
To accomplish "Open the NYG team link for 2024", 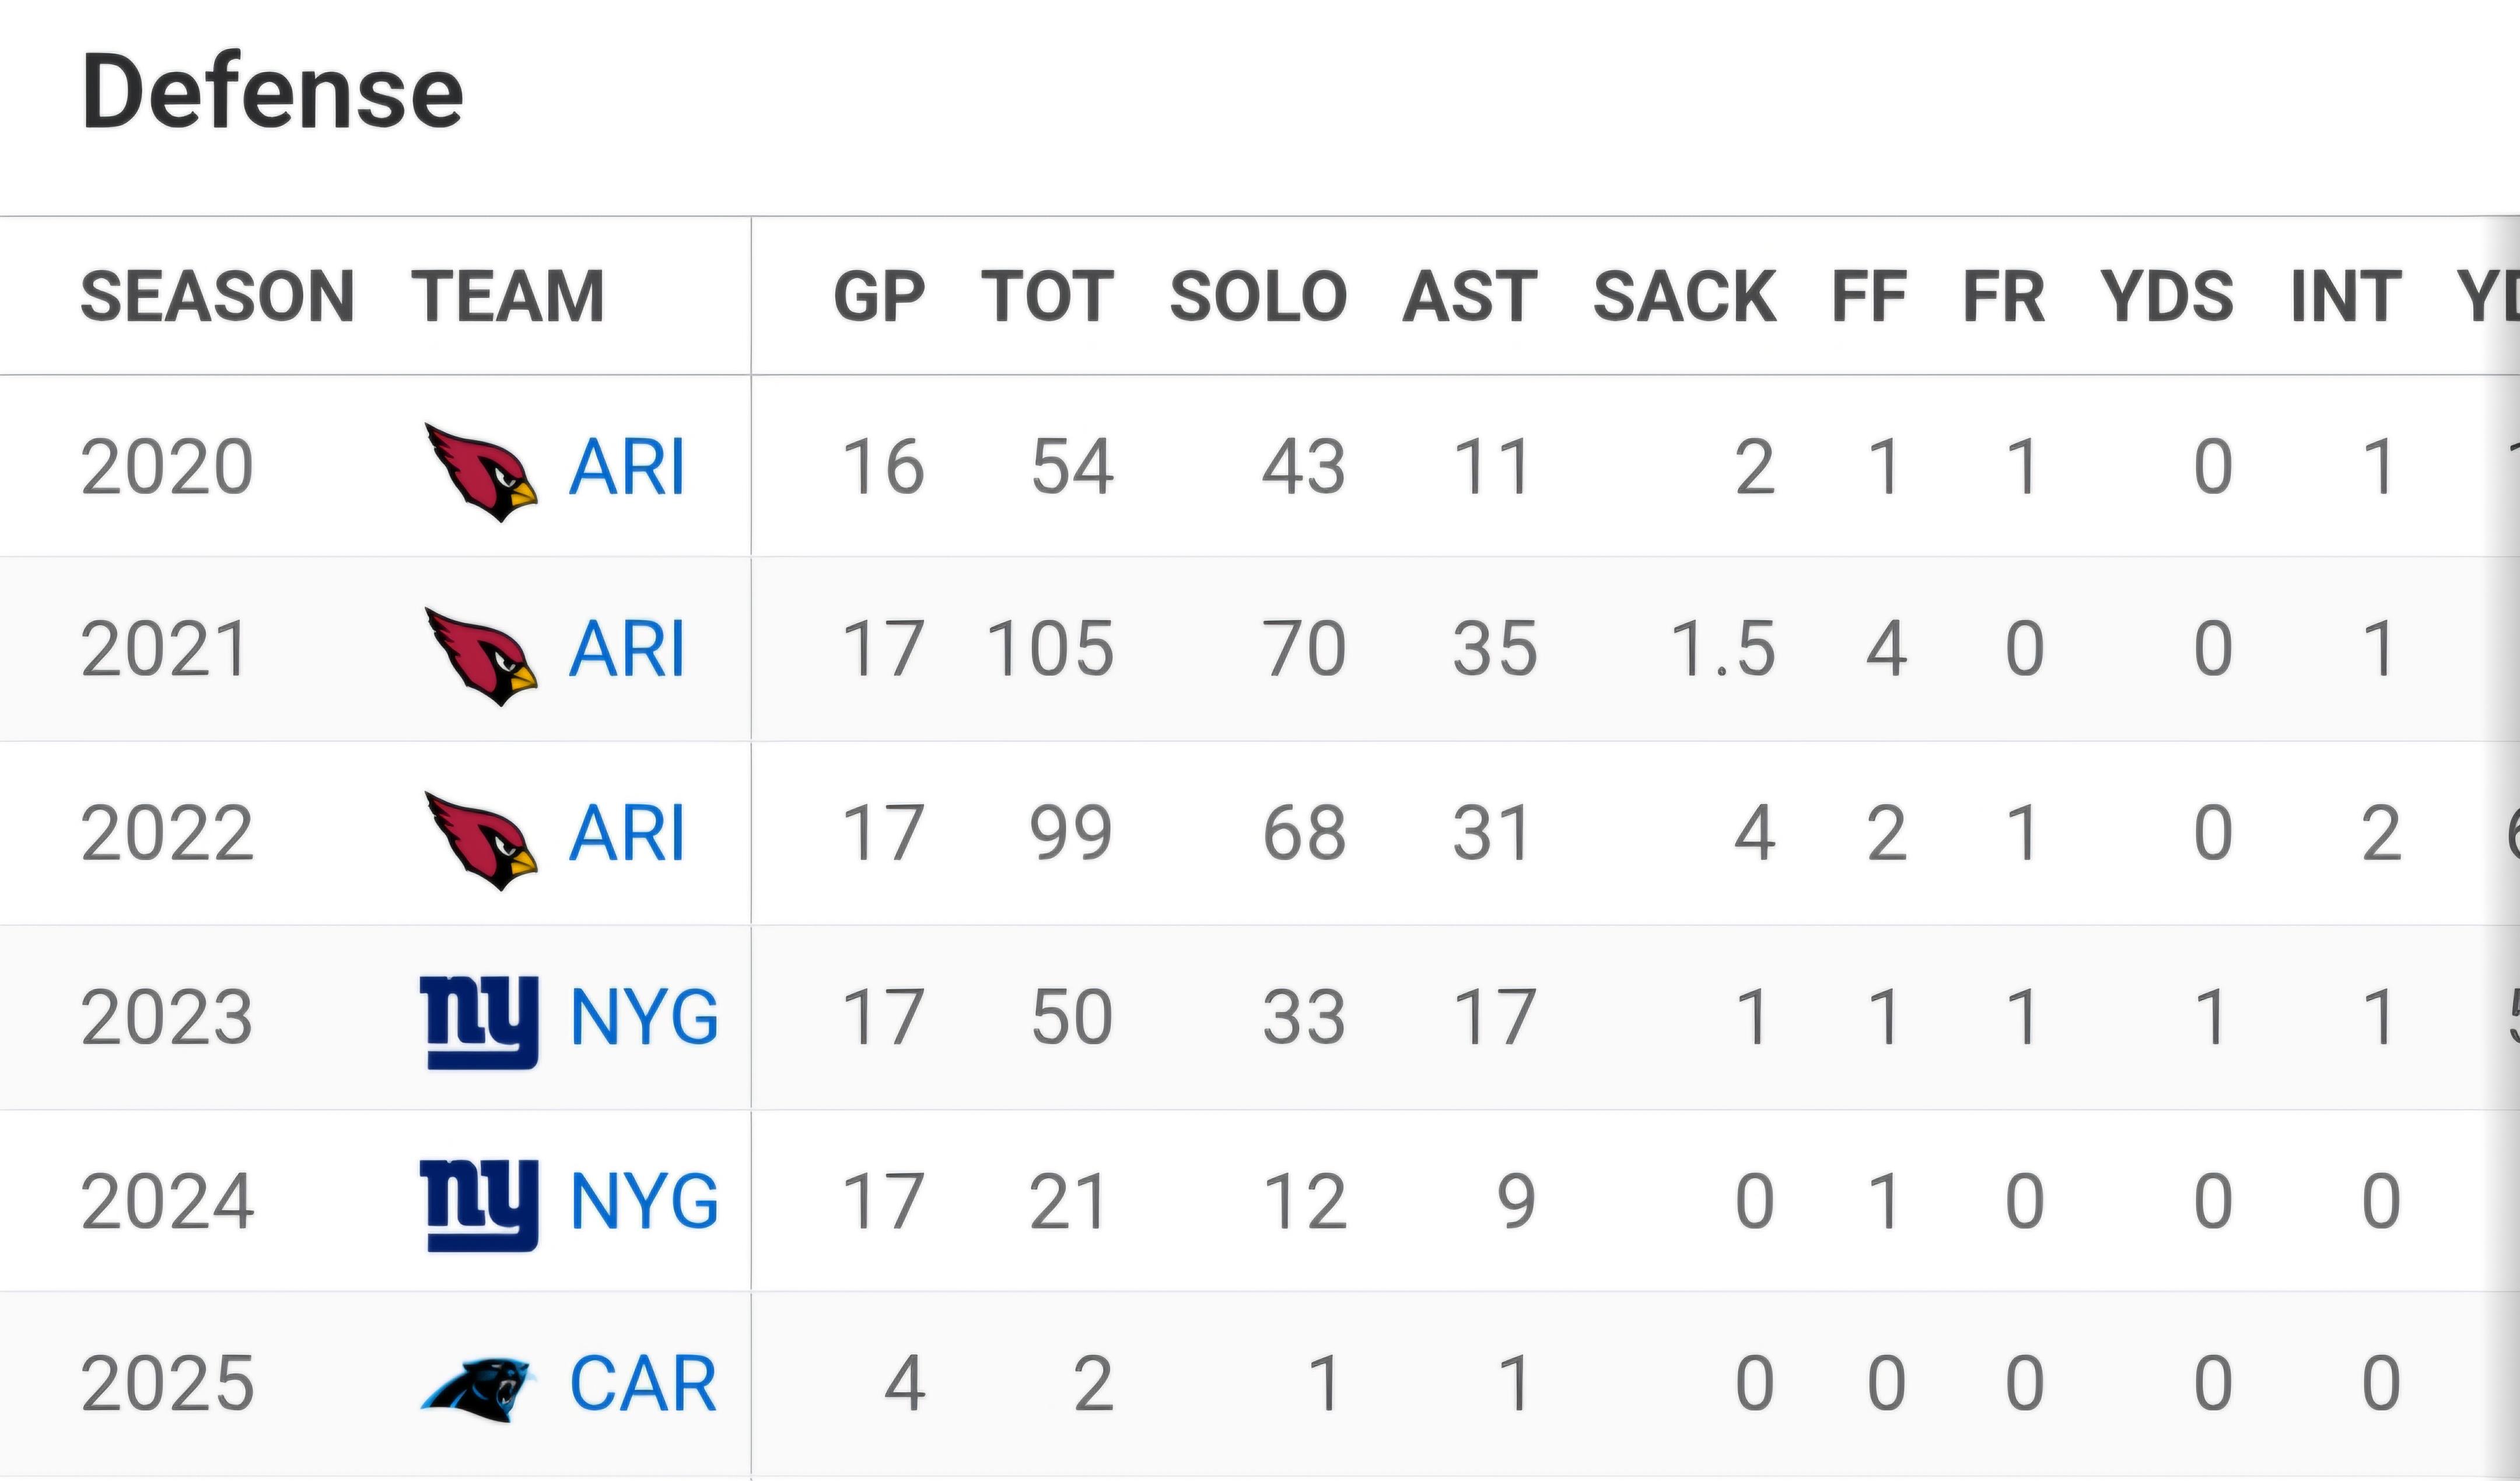I will click(x=644, y=1201).
